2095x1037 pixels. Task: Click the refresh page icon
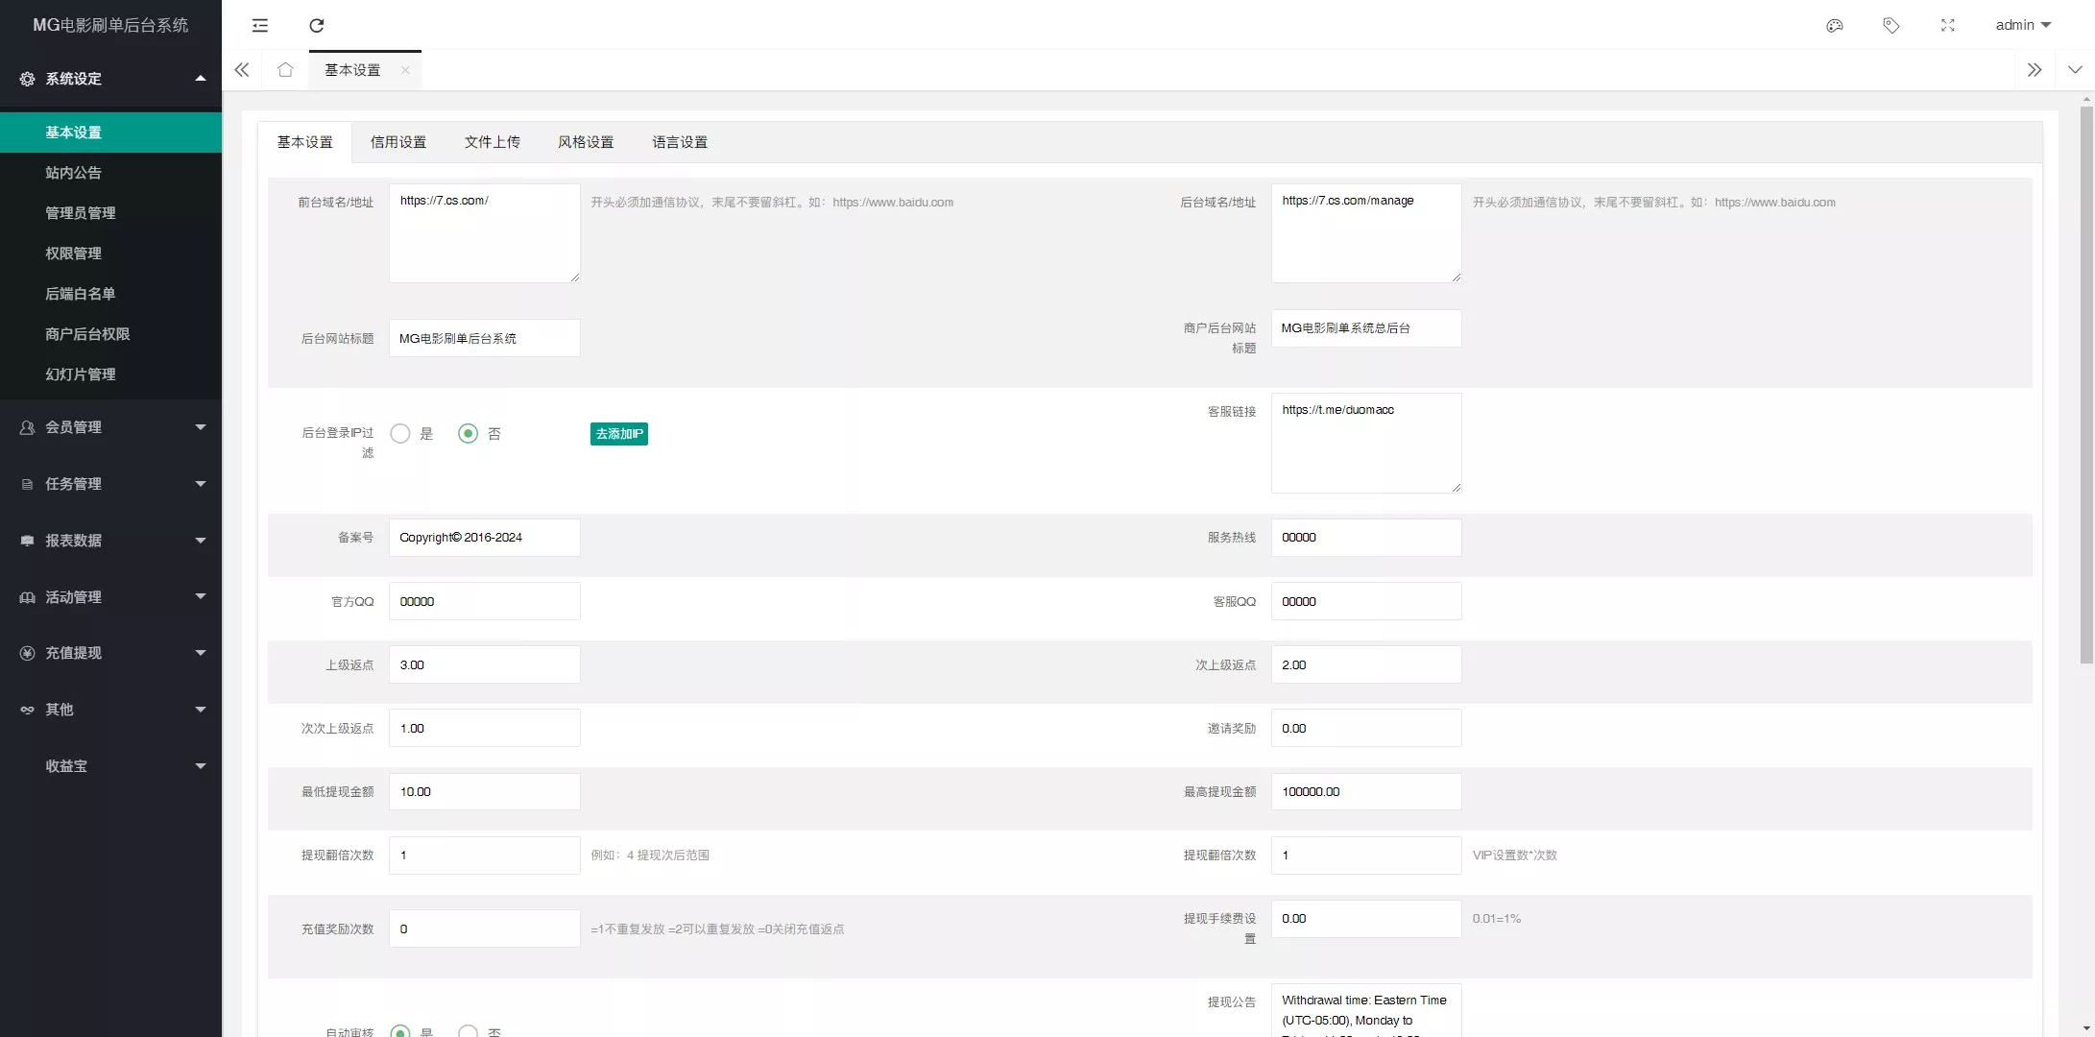(317, 26)
